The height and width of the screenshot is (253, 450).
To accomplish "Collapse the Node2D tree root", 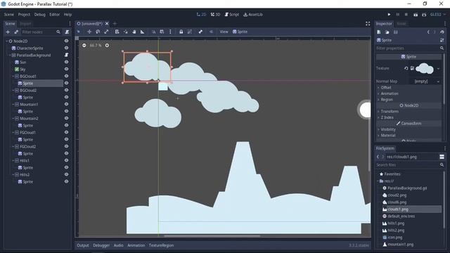I will pos(6,41).
